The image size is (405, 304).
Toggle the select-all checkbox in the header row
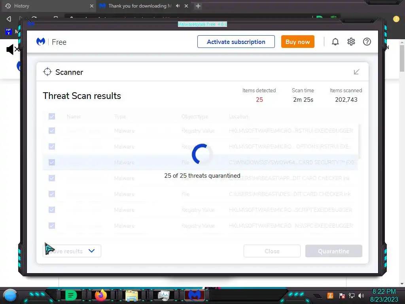(x=52, y=116)
